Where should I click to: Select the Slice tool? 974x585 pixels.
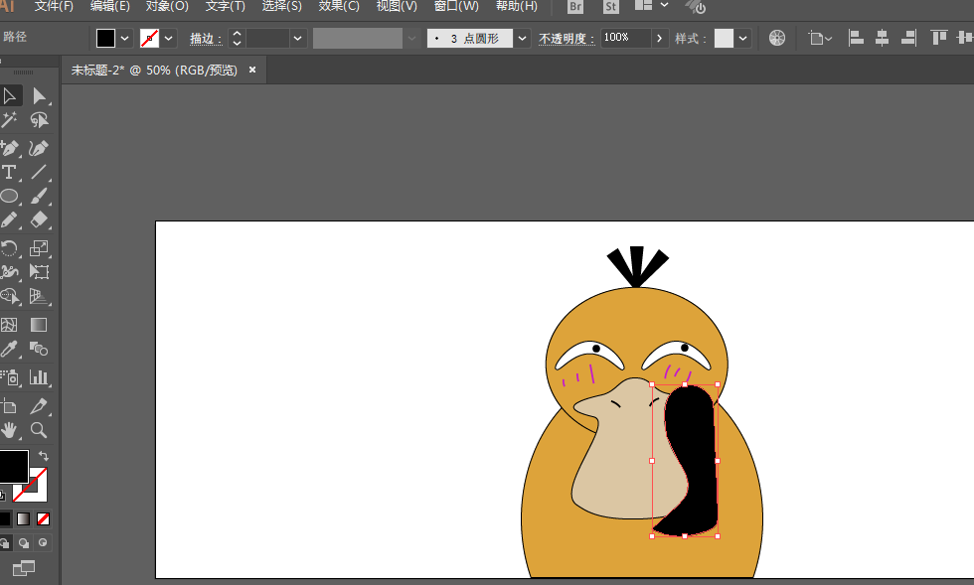point(39,407)
